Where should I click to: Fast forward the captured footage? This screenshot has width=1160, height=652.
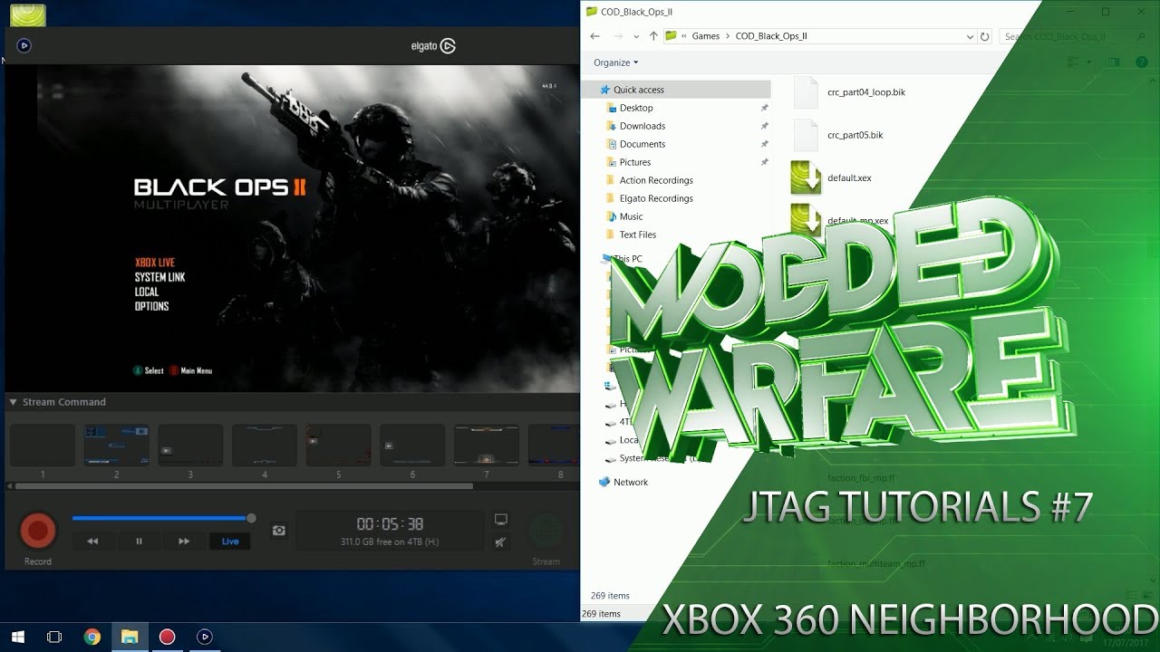pos(184,542)
